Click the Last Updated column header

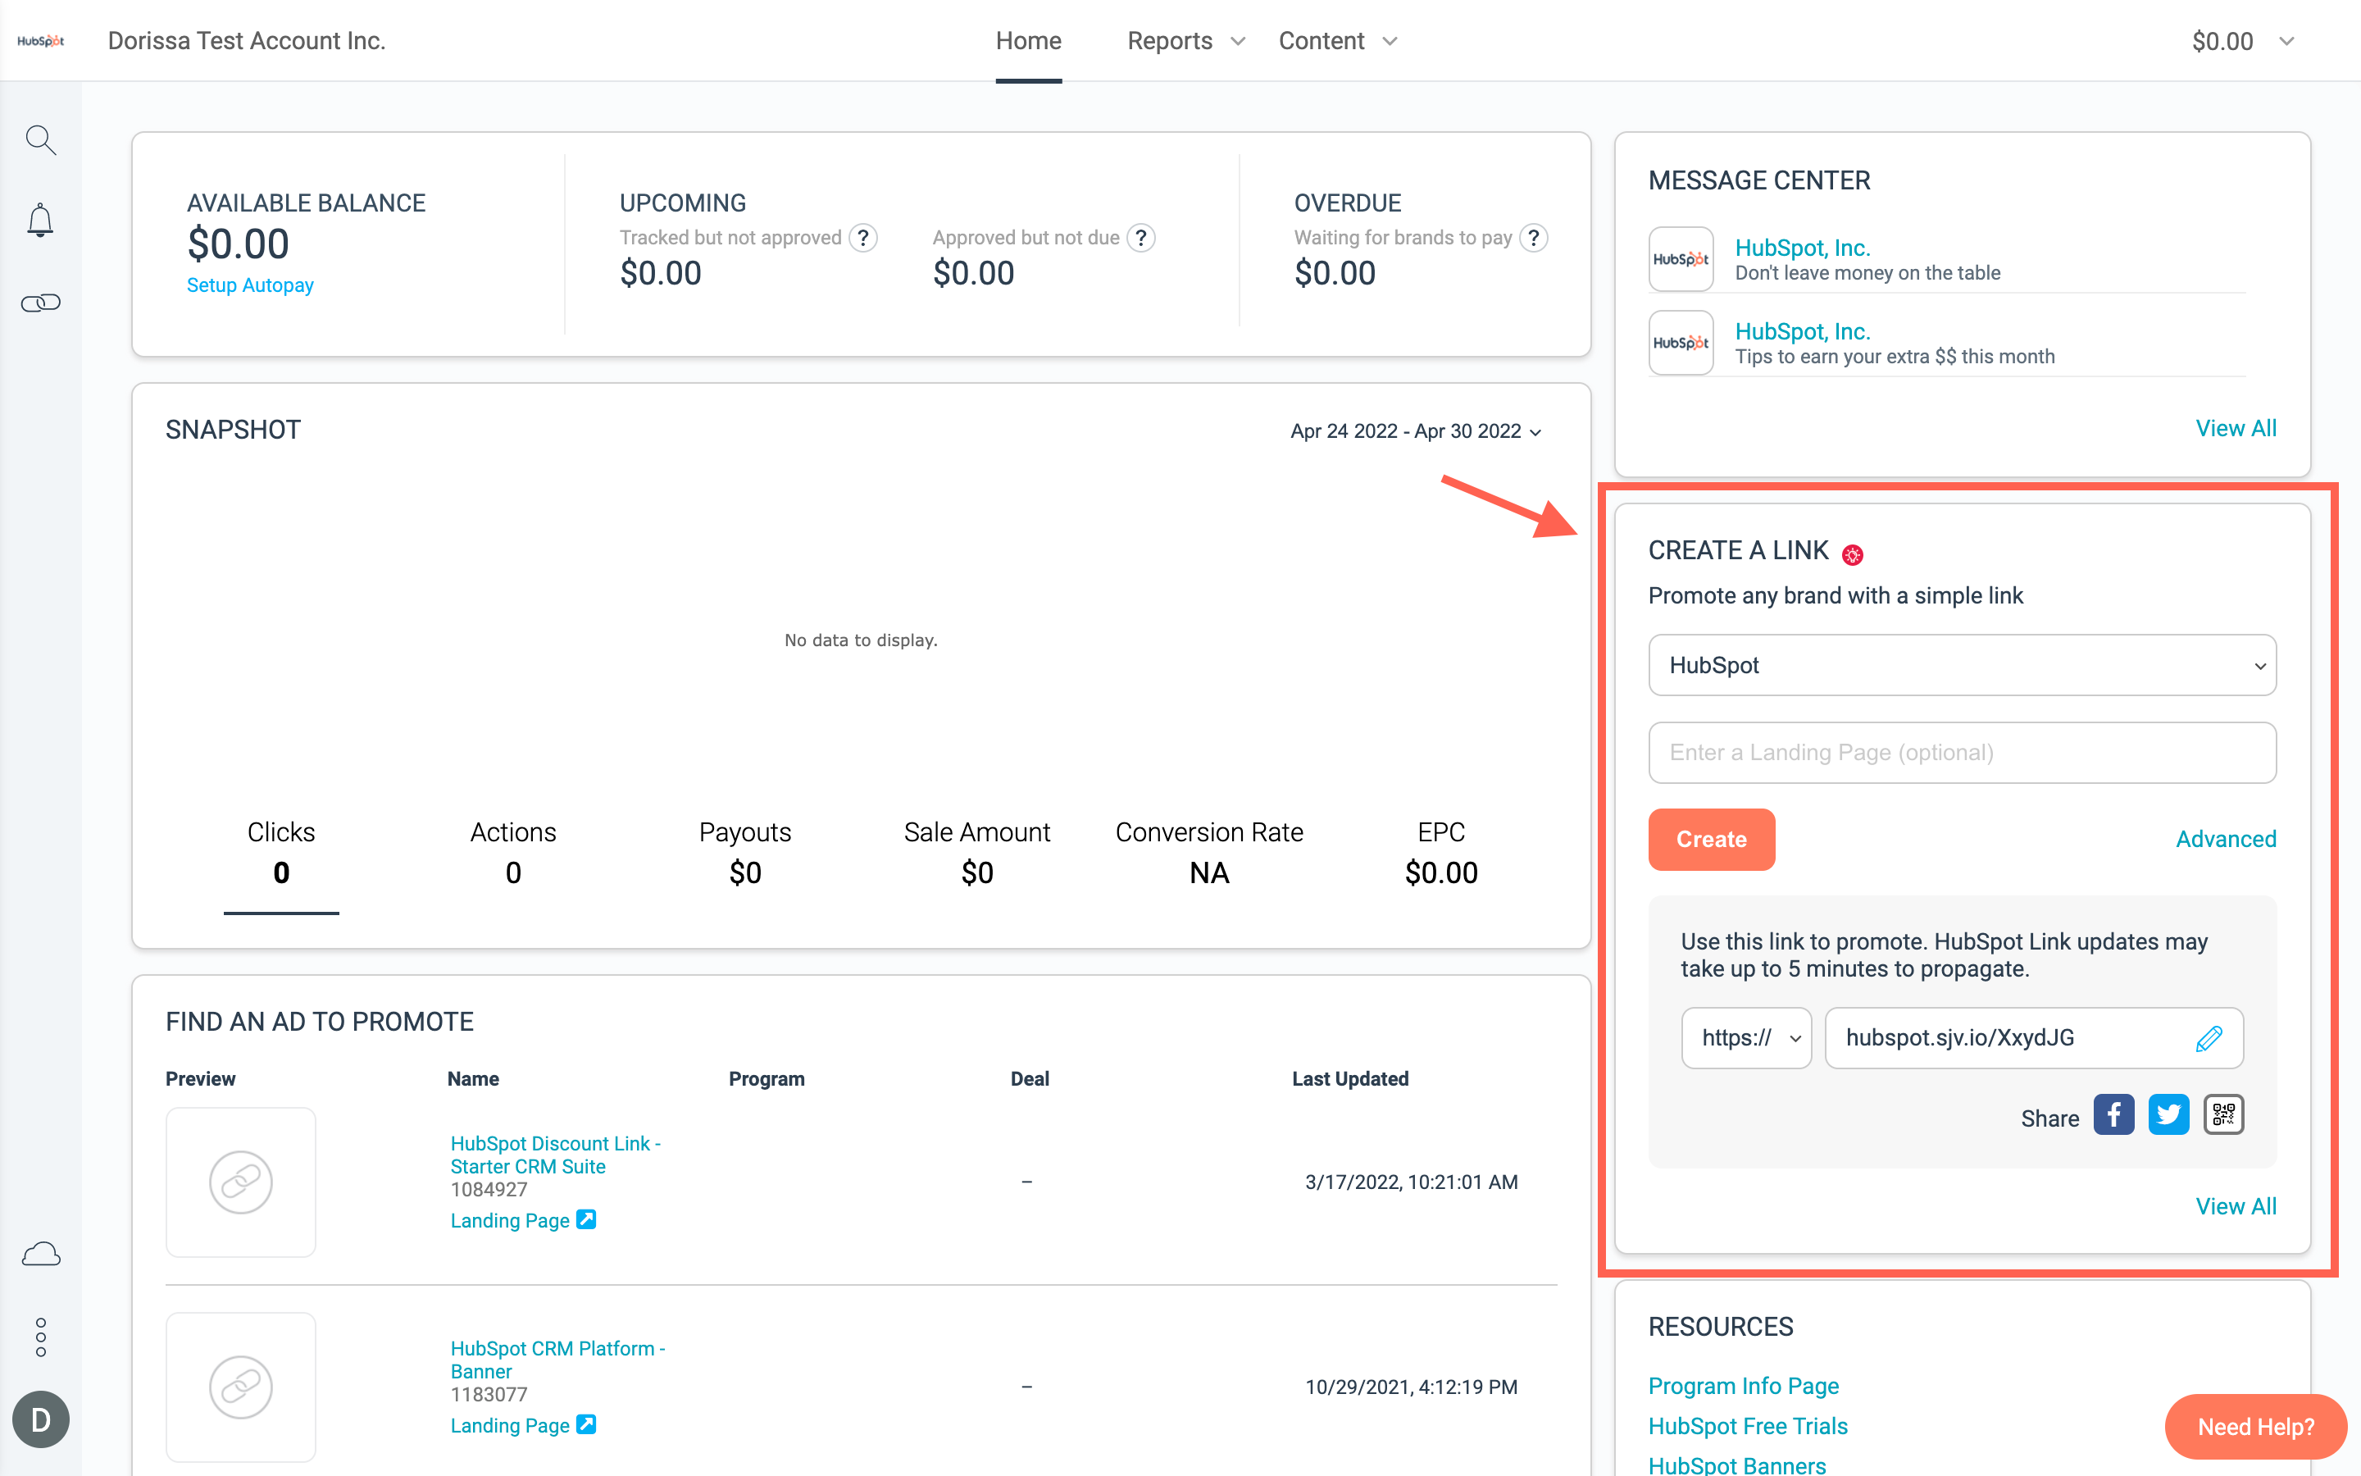tap(1350, 1078)
